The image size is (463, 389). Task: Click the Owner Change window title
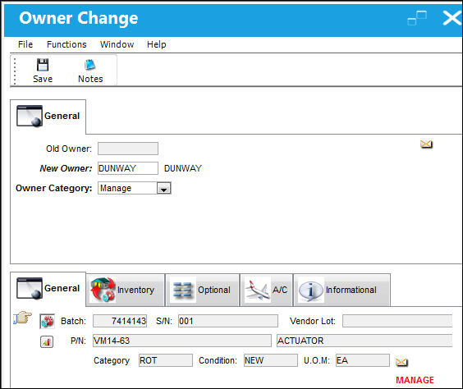pos(79,18)
